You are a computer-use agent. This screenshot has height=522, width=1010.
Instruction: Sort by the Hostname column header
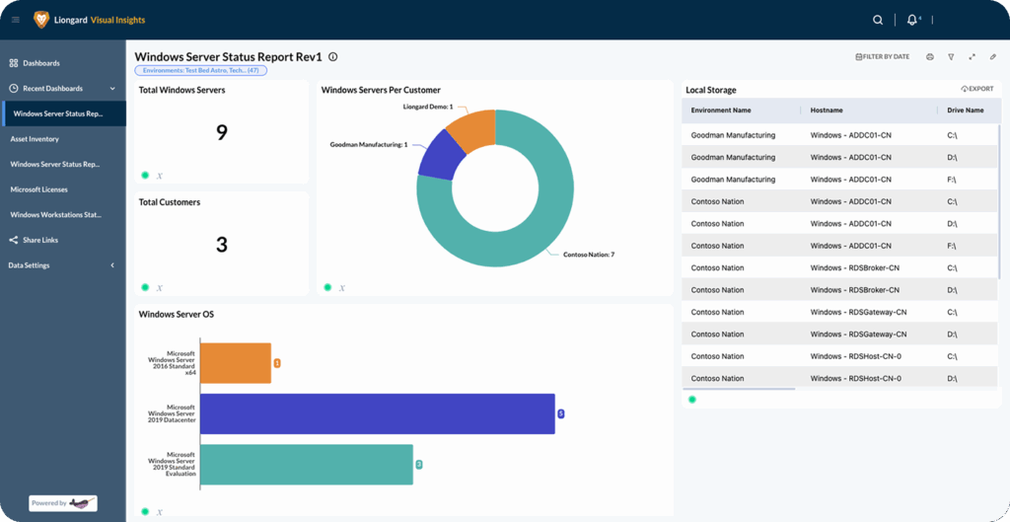pos(827,111)
